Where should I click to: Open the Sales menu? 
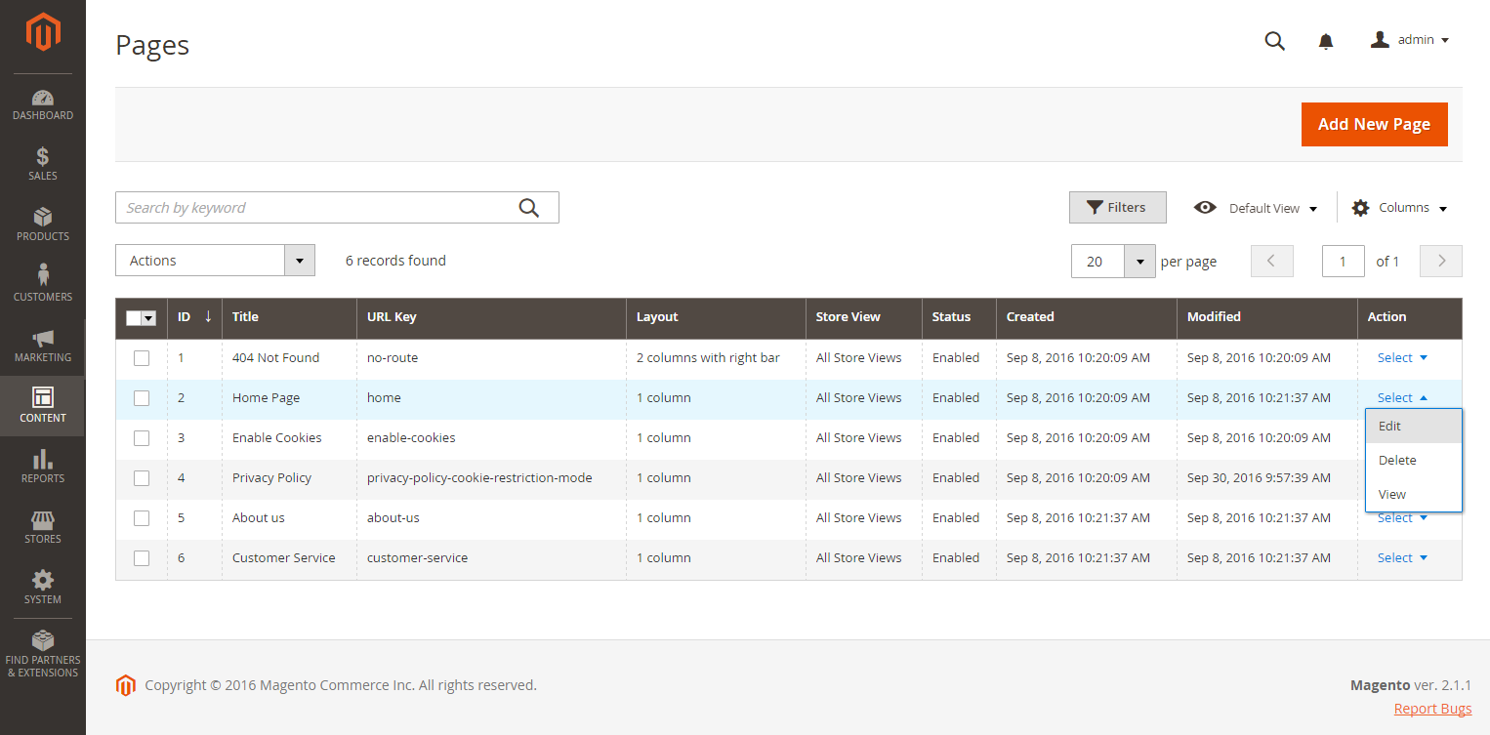[x=43, y=165]
